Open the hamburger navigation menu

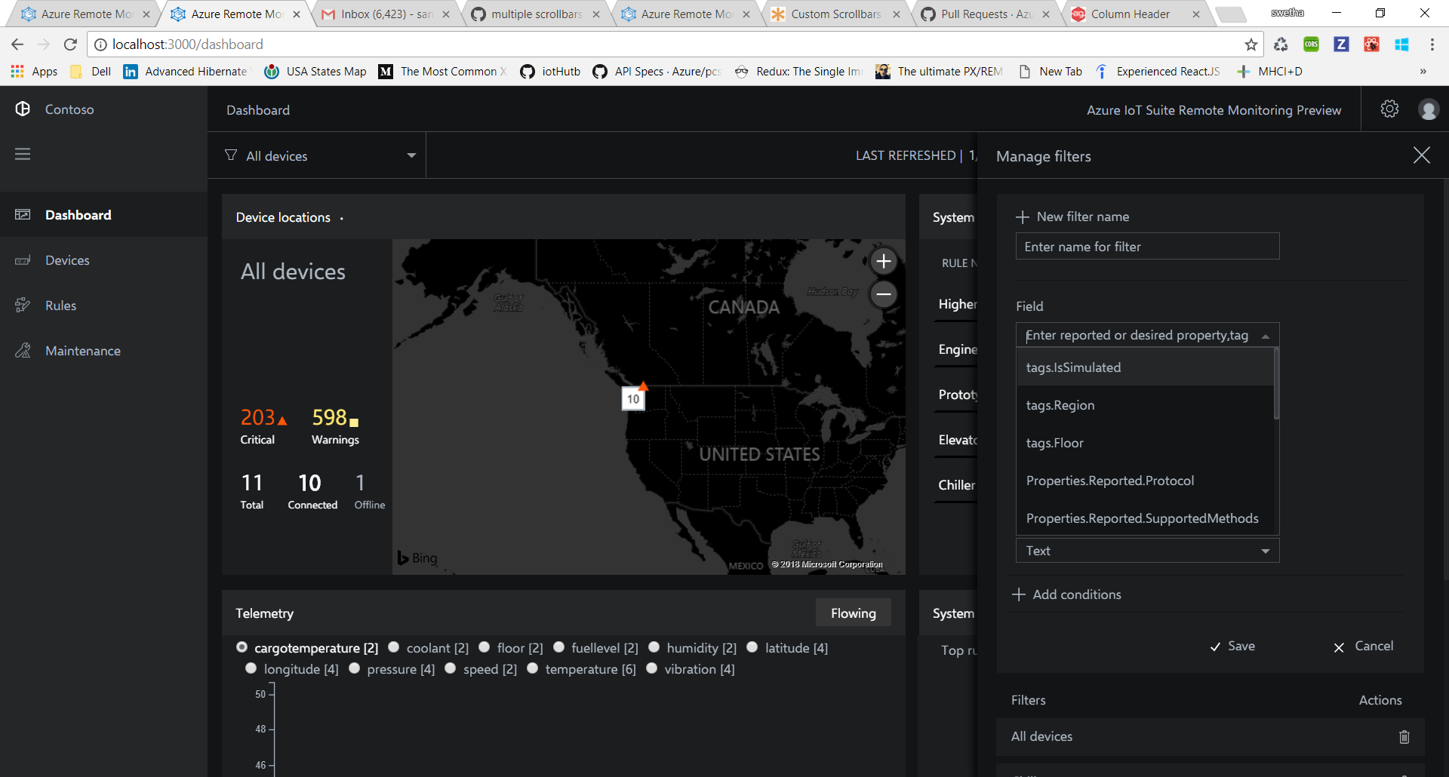23,154
